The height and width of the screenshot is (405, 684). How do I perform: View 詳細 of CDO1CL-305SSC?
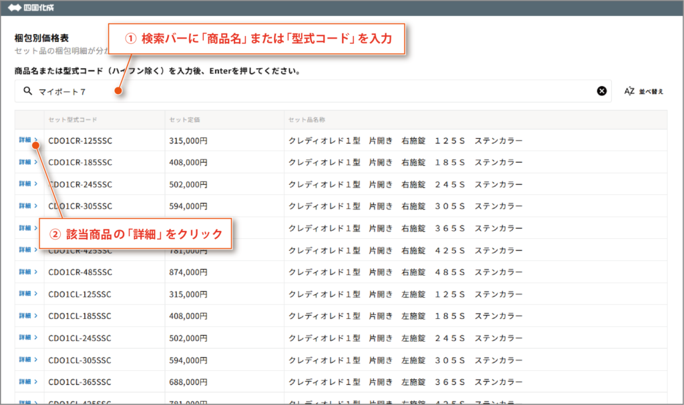tap(28, 360)
